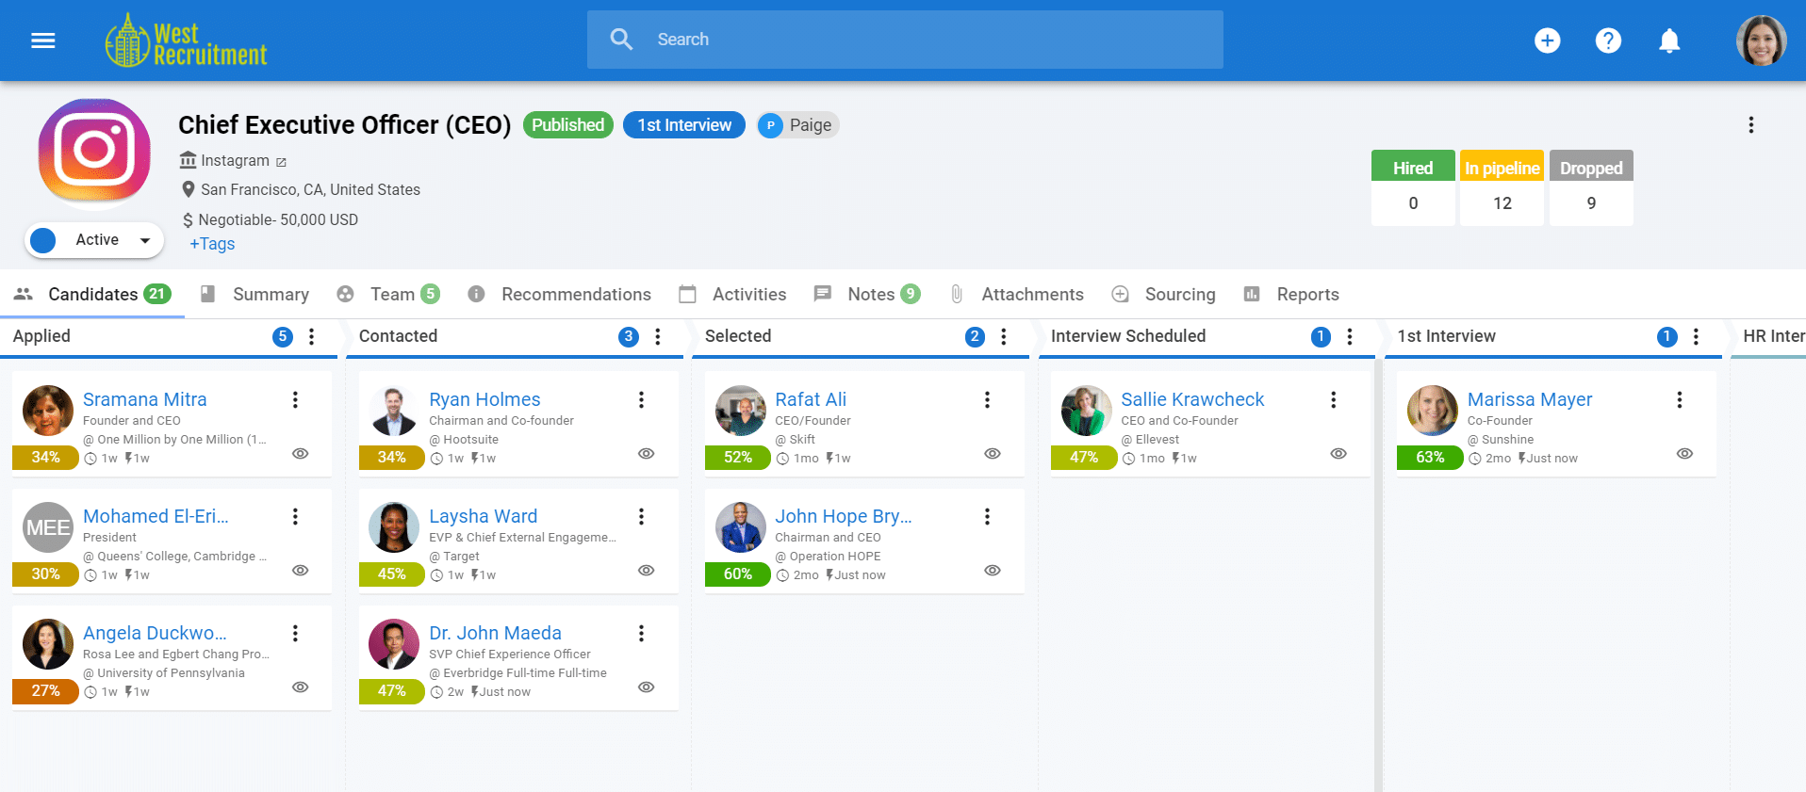
Task: Open Mohamed El-Eri card options menu
Action: (x=295, y=517)
